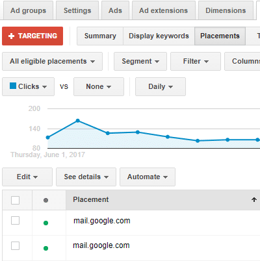260x261 pixels.
Task: Switch to the Ad extensions tab
Action: [164, 10]
